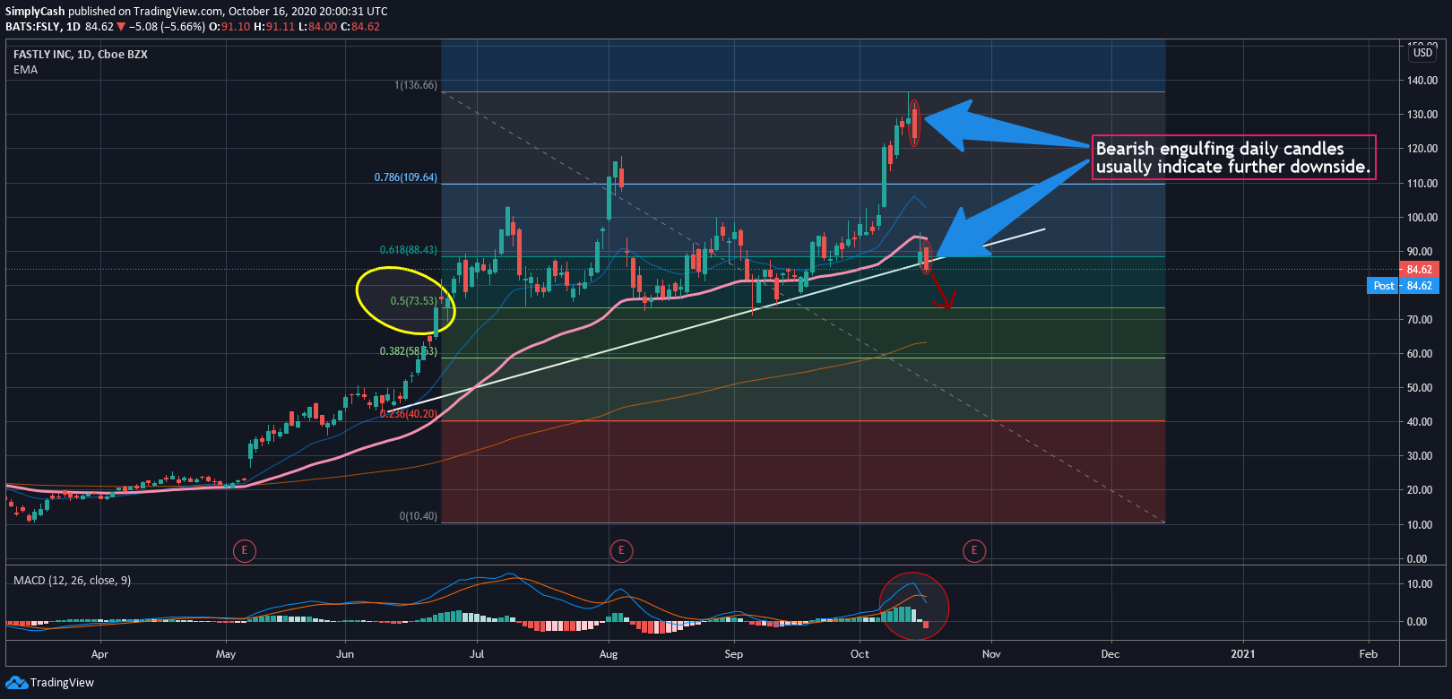
Task: Click the price change -5.08 (-5.66%) text
Action: (167, 27)
